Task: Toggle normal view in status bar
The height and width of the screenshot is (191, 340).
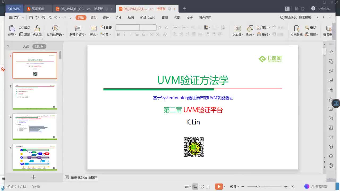Action: pos(195,186)
